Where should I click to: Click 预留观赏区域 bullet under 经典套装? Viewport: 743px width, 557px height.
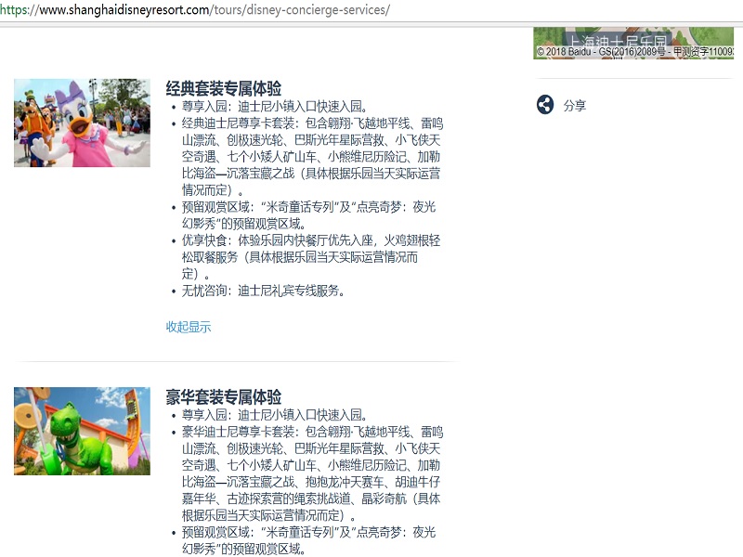309,215
